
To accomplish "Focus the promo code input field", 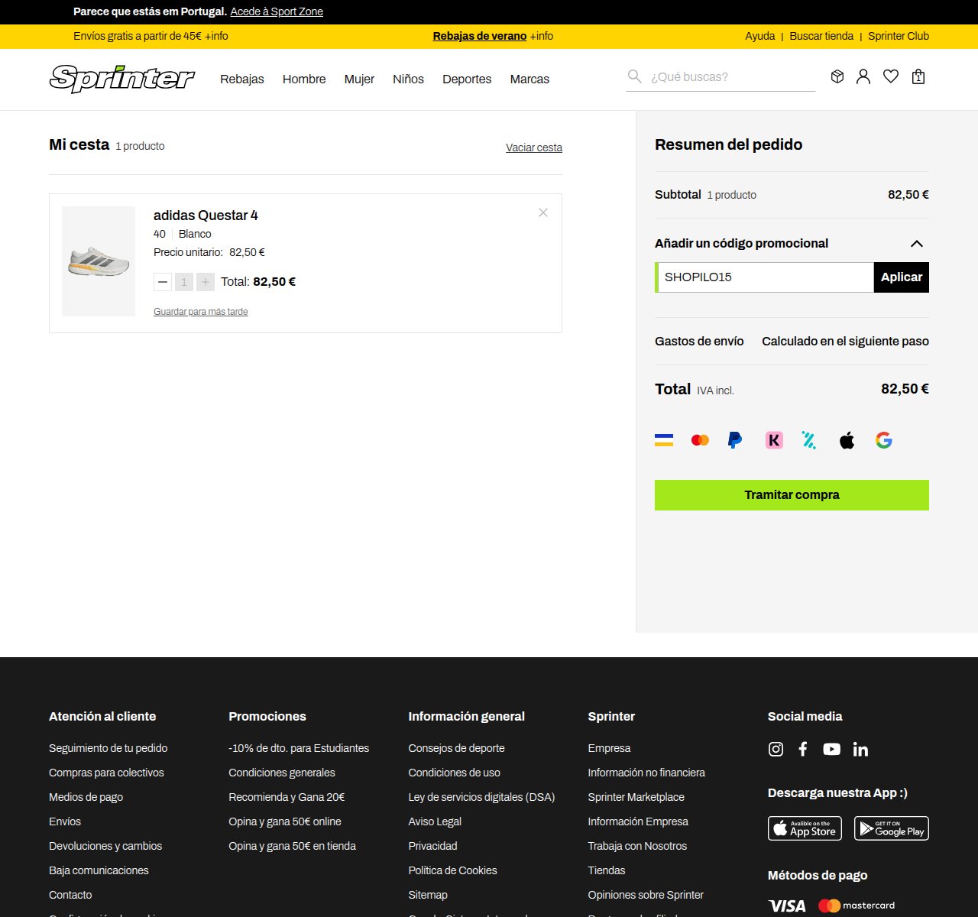I will 765,277.
